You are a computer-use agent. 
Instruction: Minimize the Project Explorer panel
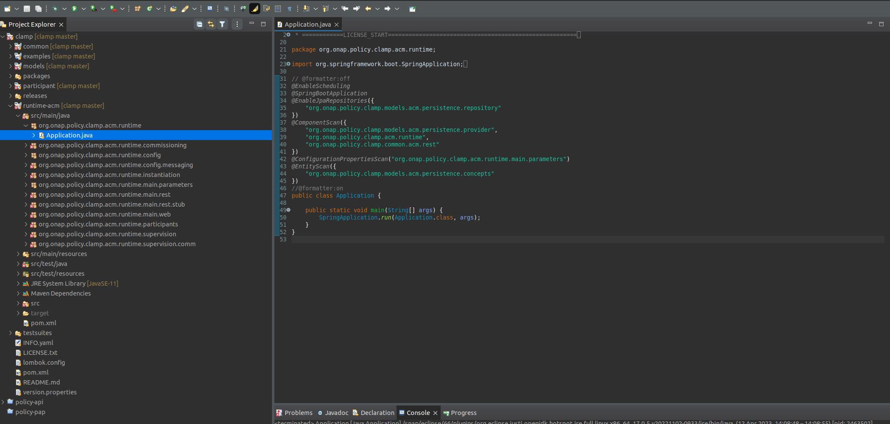pos(252,23)
